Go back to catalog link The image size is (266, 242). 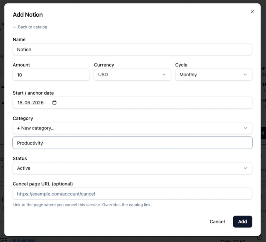tap(30, 27)
